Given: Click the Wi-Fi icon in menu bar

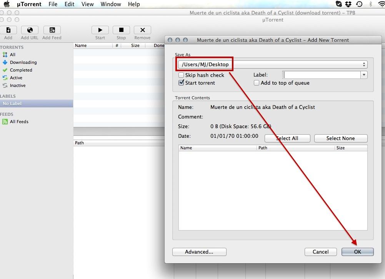Looking at the screenshot, I should pos(381,4).
